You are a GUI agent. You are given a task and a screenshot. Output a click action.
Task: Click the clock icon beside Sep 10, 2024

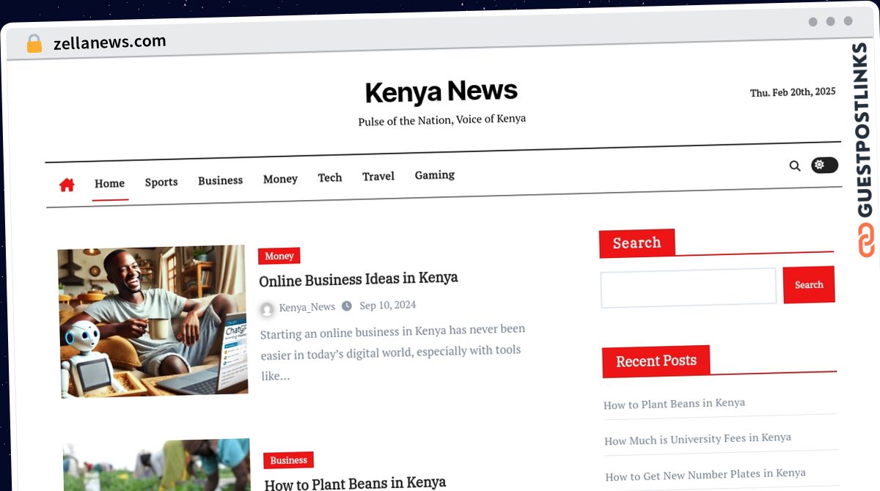pos(347,306)
